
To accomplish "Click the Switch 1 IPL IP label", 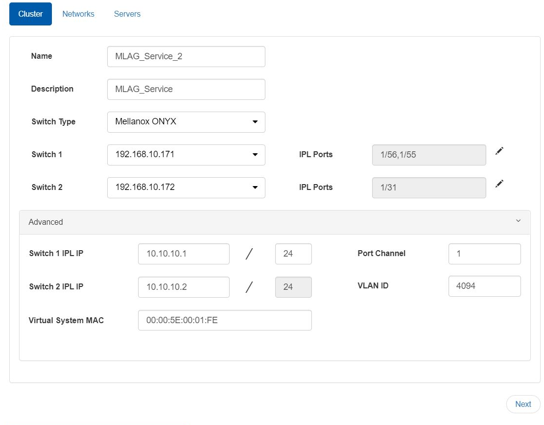I will 56,253.
